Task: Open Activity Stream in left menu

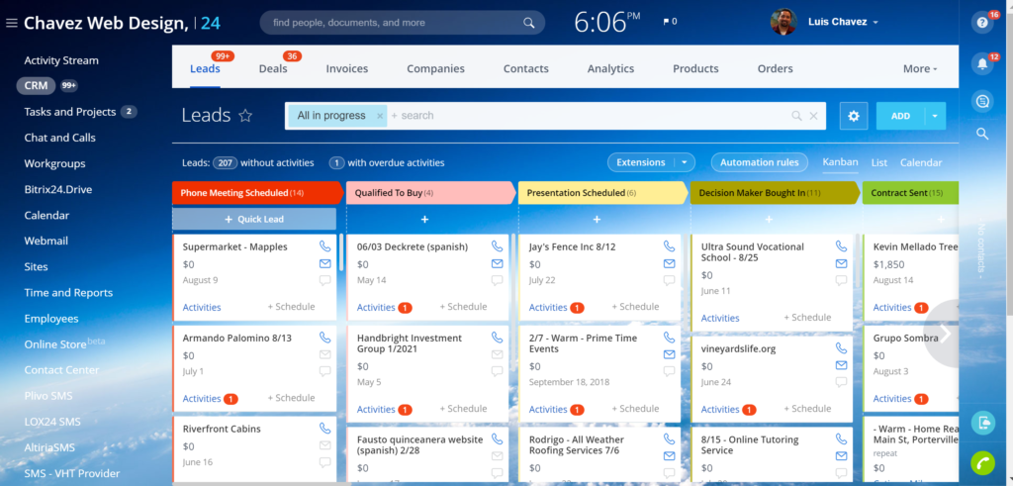Action: [61, 60]
